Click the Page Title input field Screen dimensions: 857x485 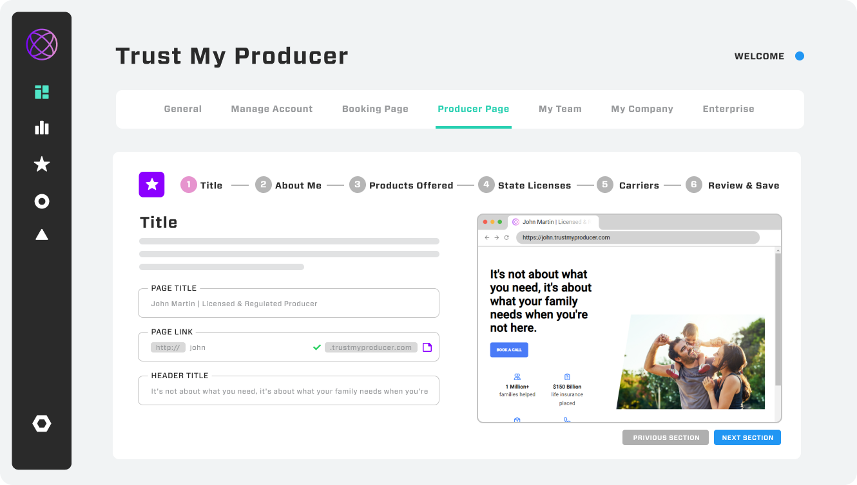point(289,303)
